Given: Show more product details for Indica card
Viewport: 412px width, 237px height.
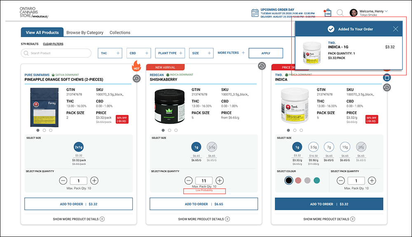Looking at the screenshot, I should click(329, 219).
